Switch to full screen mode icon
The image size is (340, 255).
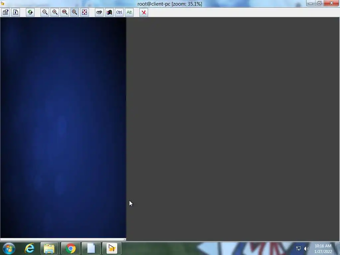(x=84, y=12)
